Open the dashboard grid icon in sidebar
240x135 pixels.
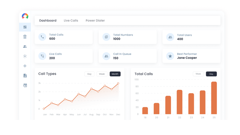(25, 27)
